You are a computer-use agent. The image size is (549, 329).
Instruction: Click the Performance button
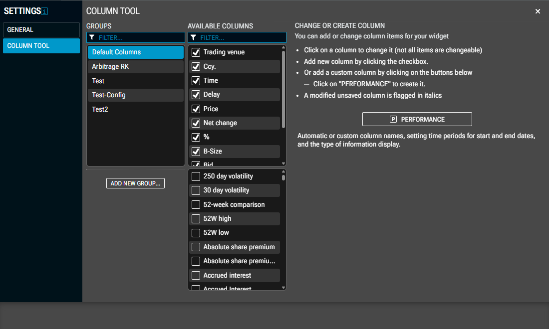[x=417, y=119]
